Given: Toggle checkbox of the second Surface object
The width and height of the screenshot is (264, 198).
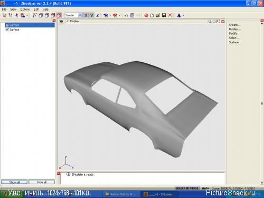Looking at the screenshot, I should (x=7, y=30).
